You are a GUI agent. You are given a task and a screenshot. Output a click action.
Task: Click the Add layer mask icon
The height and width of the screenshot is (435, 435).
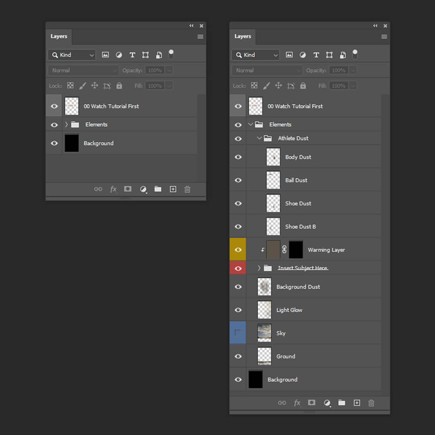click(x=311, y=403)
